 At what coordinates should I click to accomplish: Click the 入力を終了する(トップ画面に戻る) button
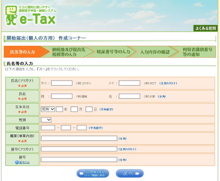(93, 174)
